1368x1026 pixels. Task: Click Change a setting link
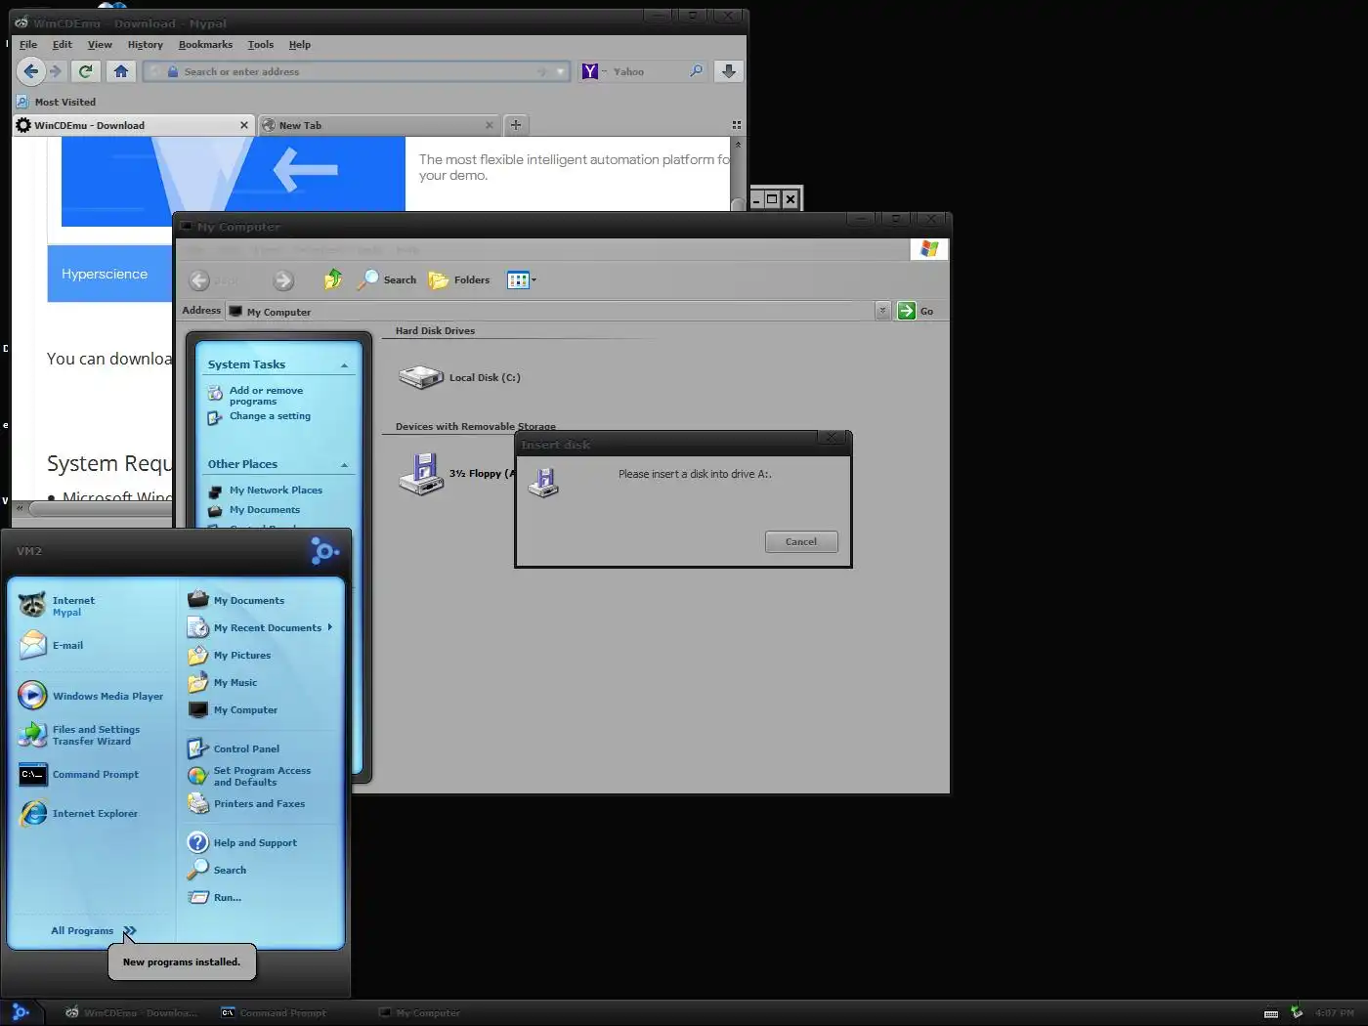point(270,416)
